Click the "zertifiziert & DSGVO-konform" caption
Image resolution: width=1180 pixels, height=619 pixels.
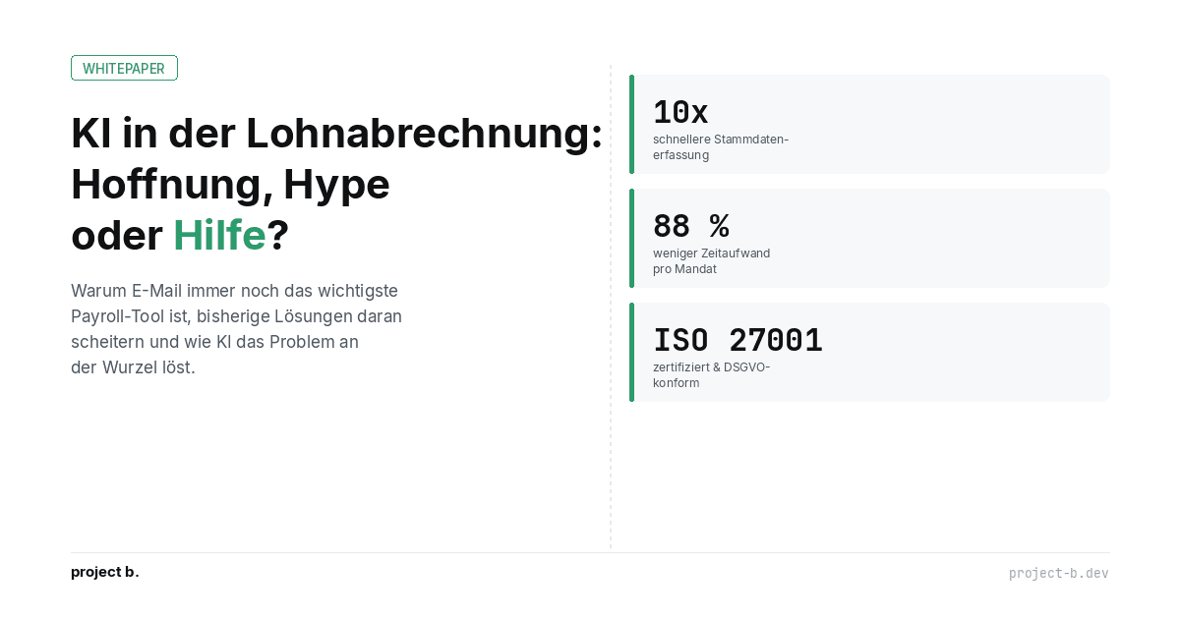coord(711,375)
